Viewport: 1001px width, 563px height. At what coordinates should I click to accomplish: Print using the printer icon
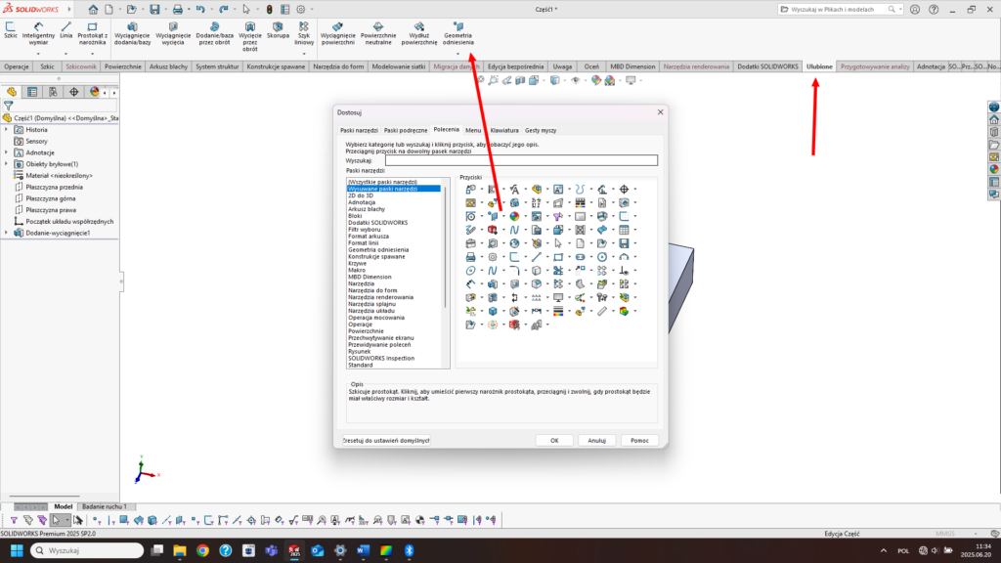(x=178, y=10)
